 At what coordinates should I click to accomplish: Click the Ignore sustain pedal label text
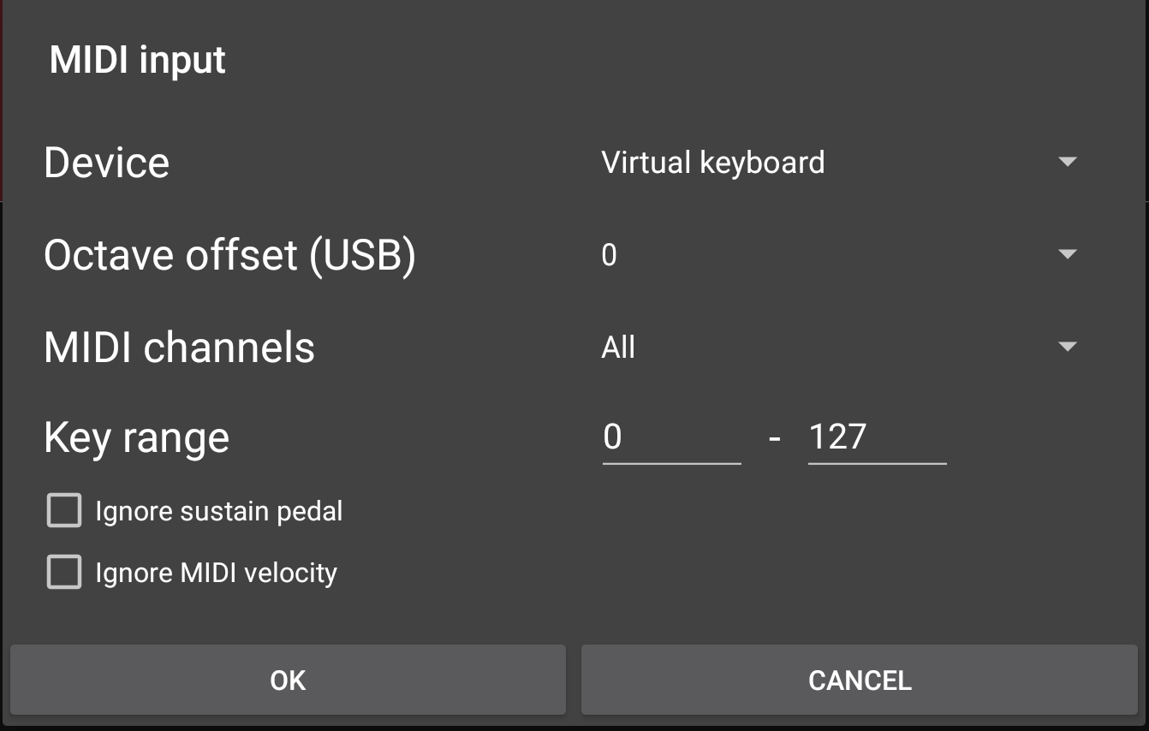click(x=218, y=512)
